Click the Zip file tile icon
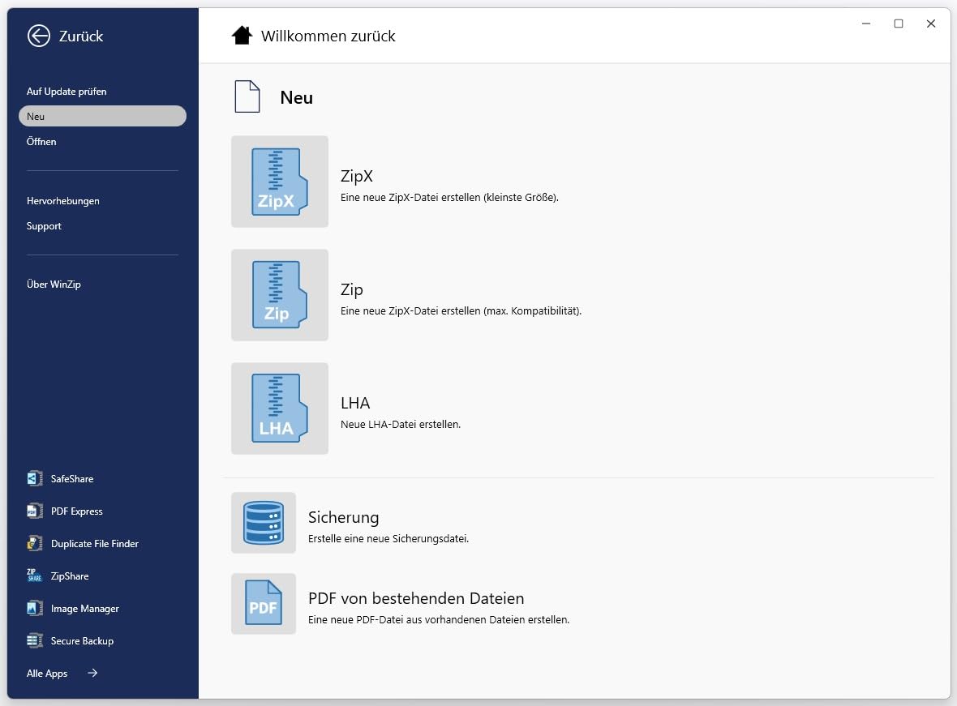Viewport: 957px width, 706px height. click(x=280, y=295)
